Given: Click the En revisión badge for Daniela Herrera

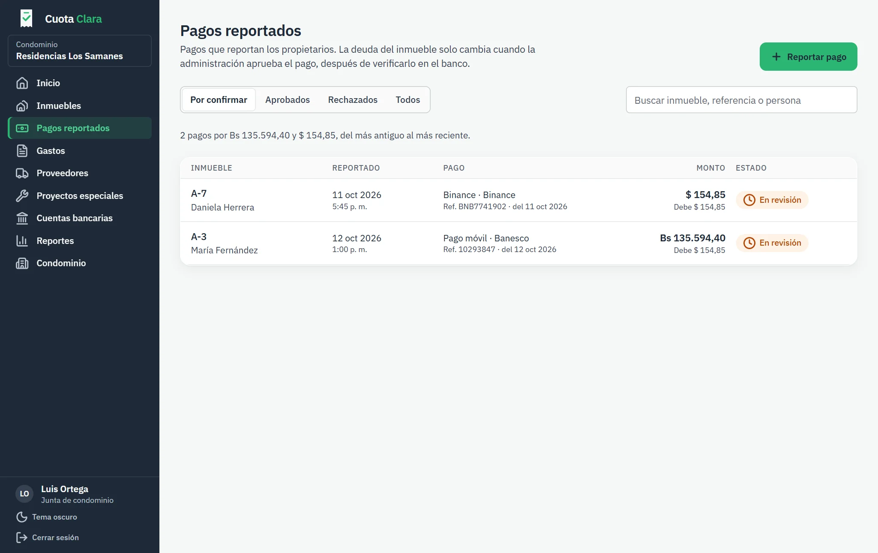Looking at the screenshot, I should point(772,200).
